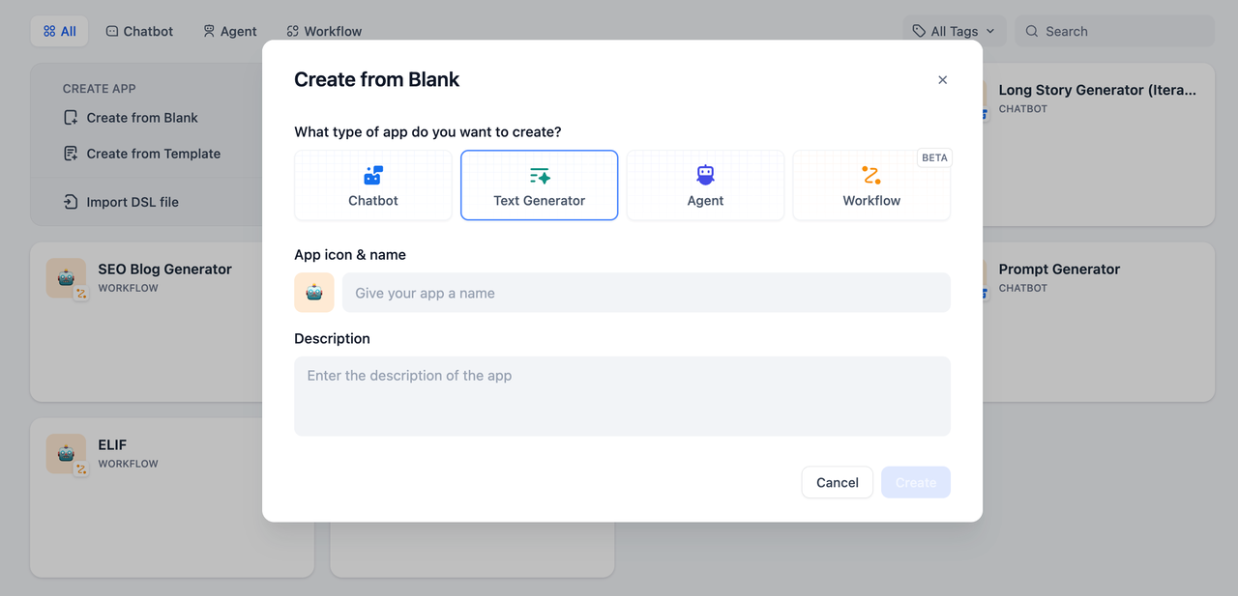Click Create from Template option

(x=153, y=154)
